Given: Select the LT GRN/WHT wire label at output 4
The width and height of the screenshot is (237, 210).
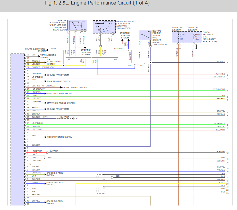Looking at the screenshot, I should point(219,89).
